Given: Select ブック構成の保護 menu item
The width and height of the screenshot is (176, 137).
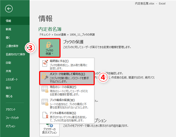Looking at the screenshot, I should pos(67,104).
